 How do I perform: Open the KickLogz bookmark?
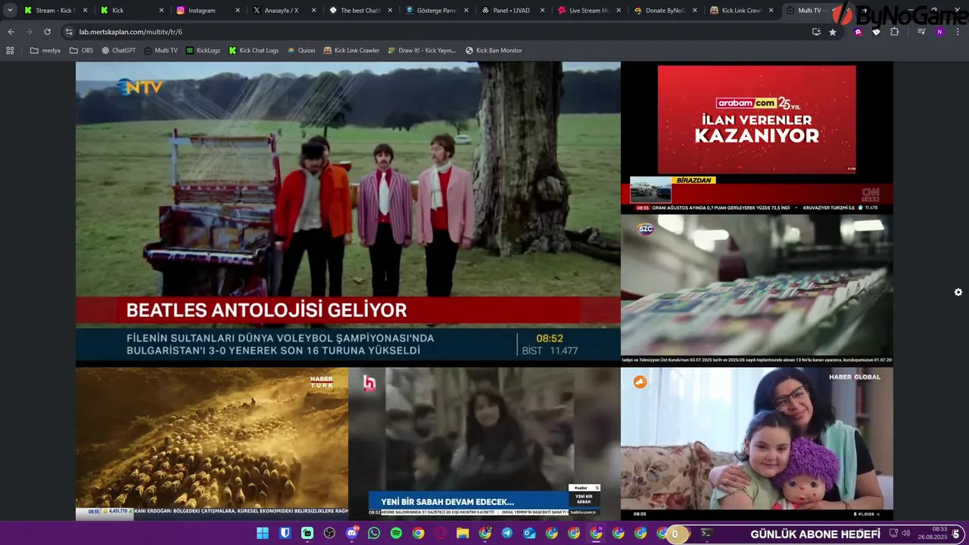coord(203,51)
